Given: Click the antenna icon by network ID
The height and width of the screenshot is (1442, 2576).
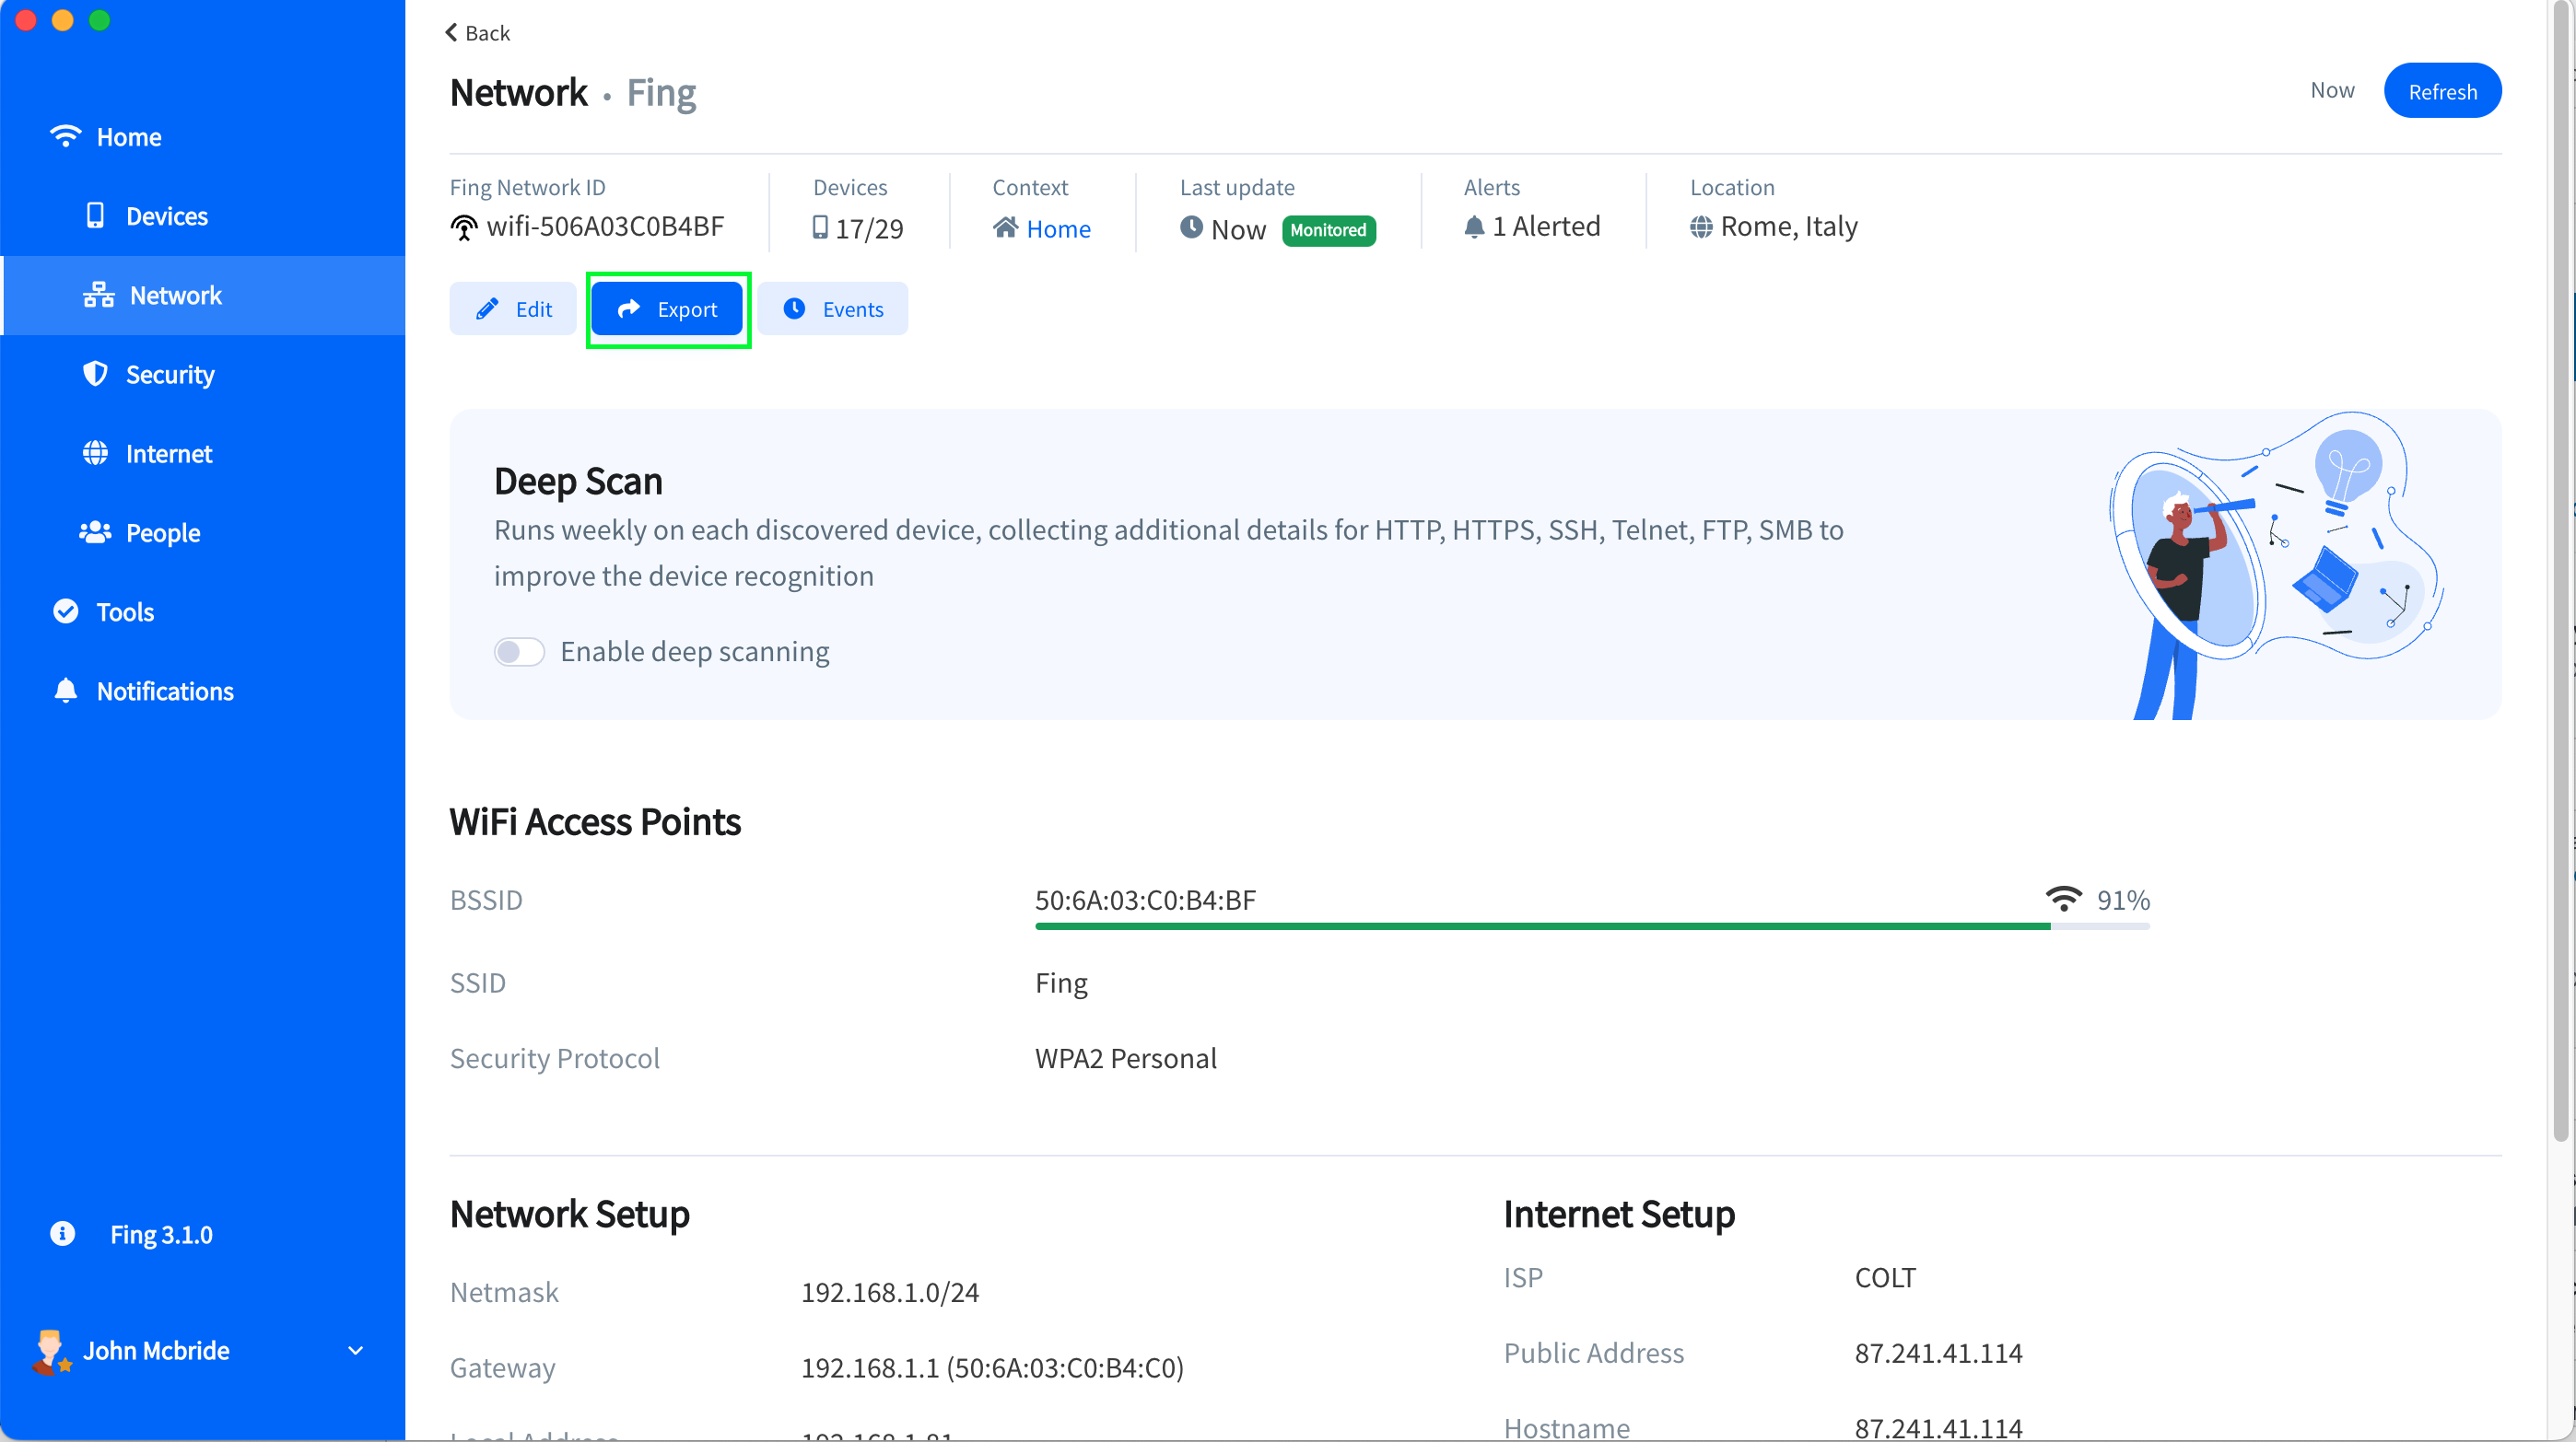Looking at the screenshot, I should 464,227.
